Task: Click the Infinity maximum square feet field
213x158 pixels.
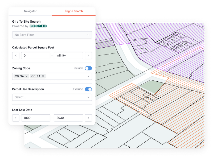Action: coord(68,56)
